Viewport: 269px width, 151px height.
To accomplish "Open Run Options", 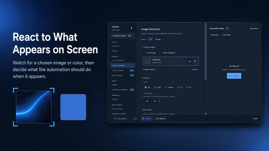I will pos(161,119).
